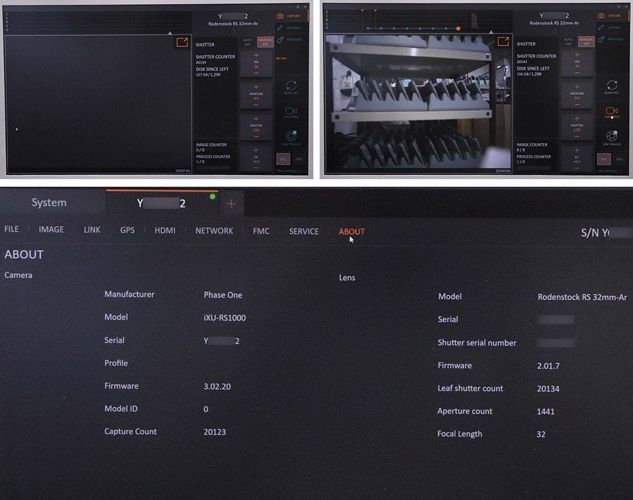
Task: Open the IMAGE settings tab
Action: click(x=51, y=230)
